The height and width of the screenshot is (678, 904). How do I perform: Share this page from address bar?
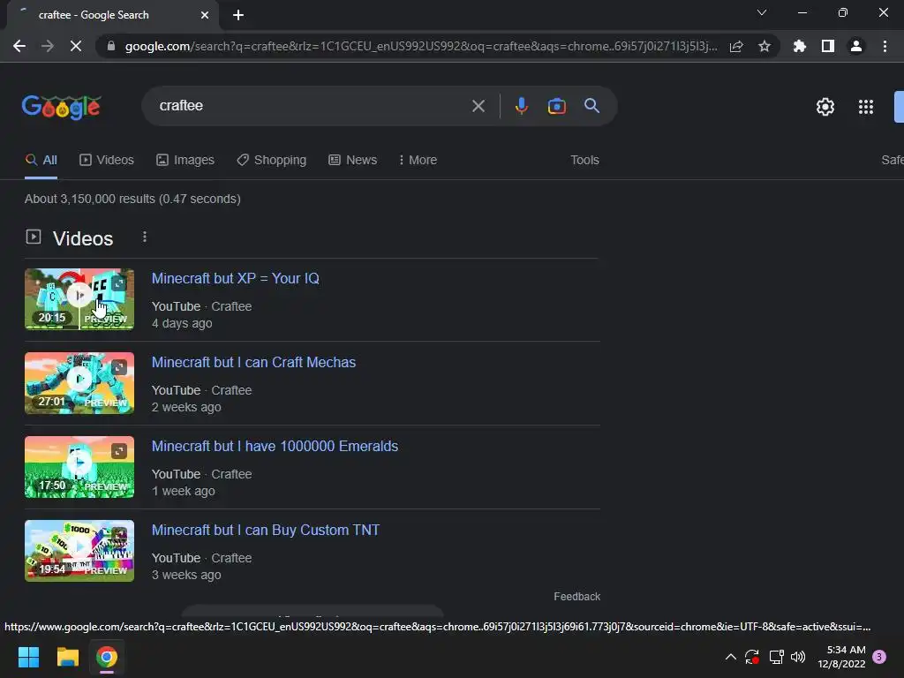point(736,46)
